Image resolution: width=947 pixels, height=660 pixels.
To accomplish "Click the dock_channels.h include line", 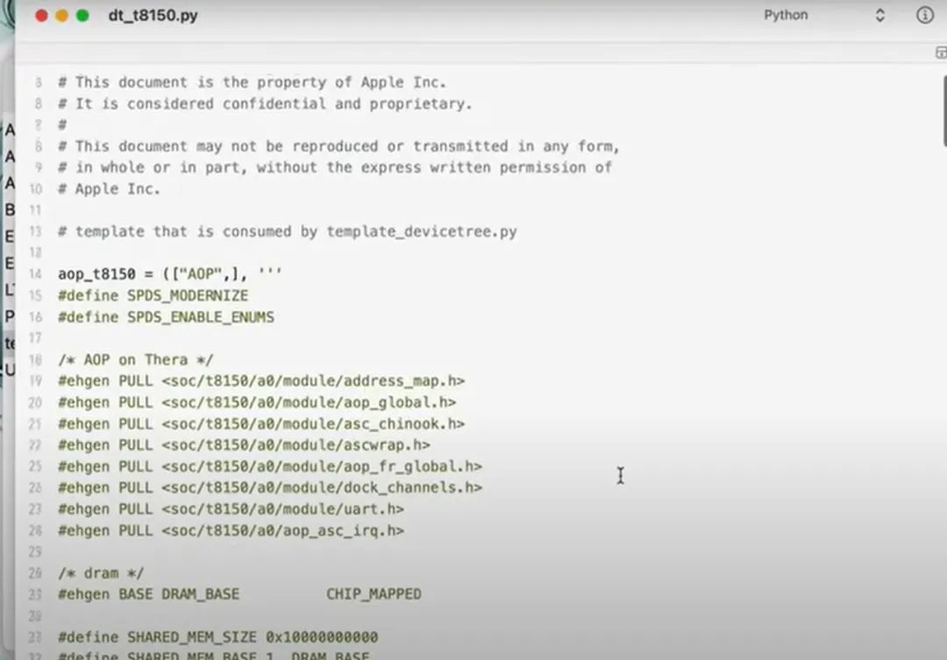I will coord(270,487).
